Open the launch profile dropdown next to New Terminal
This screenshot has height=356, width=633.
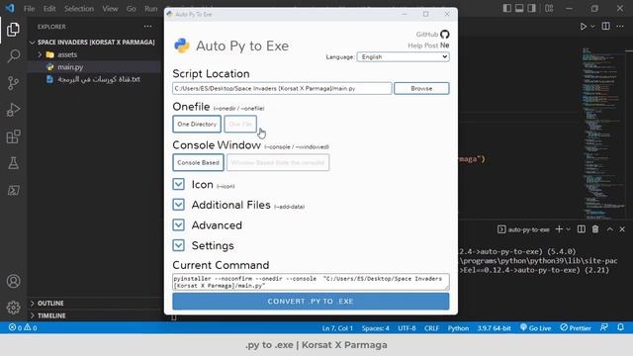[x=569, y=229]
